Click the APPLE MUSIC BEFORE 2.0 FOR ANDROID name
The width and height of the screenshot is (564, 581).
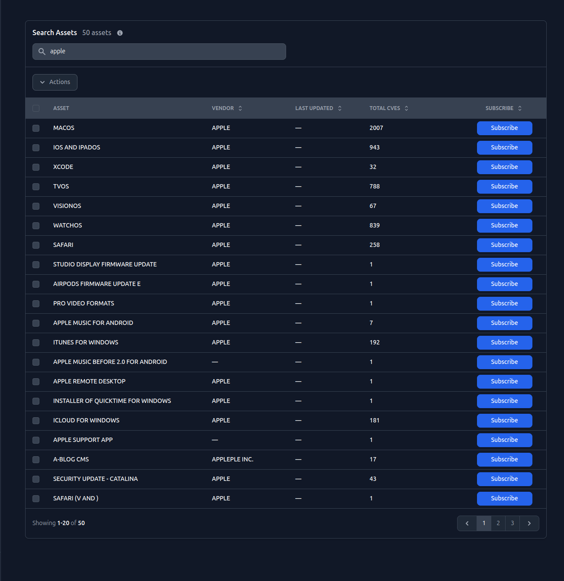(110, 362)
